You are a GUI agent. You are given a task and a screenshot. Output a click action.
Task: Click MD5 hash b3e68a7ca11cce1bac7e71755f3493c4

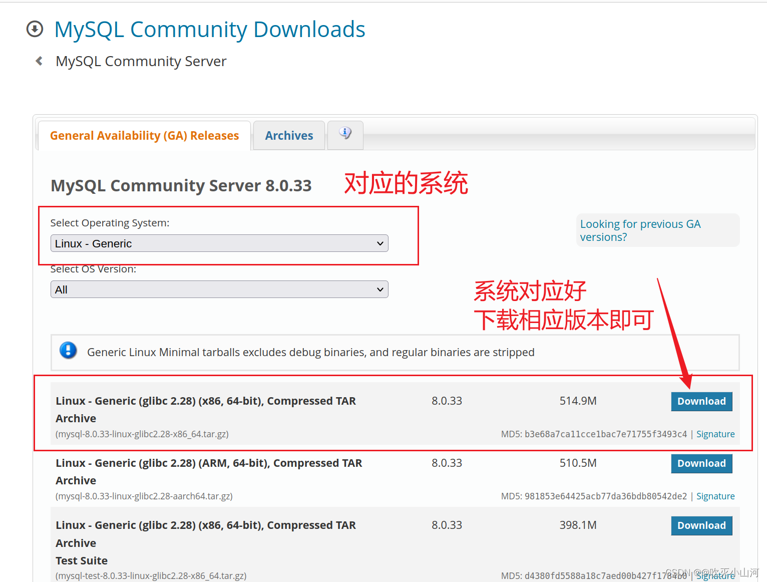(x=606, y=434)
